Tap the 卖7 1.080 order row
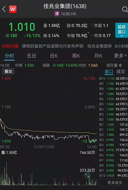The height and width of the screenshot is (190, 128). 113,94
